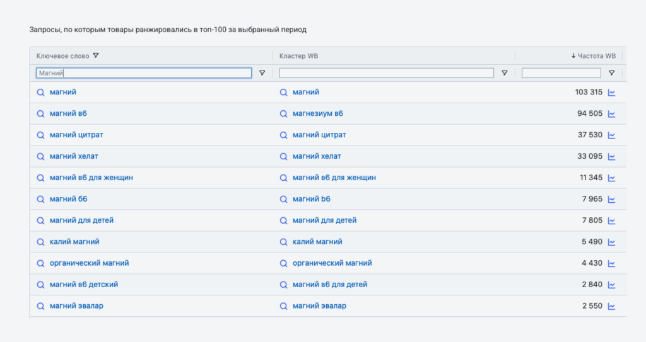Open filter options beside the Кластер WB input

504,73
